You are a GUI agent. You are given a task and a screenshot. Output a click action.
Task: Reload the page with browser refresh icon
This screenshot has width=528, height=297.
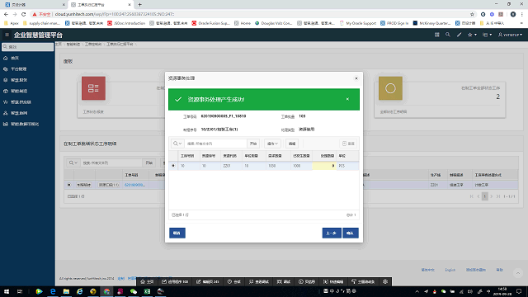(23, 14)
